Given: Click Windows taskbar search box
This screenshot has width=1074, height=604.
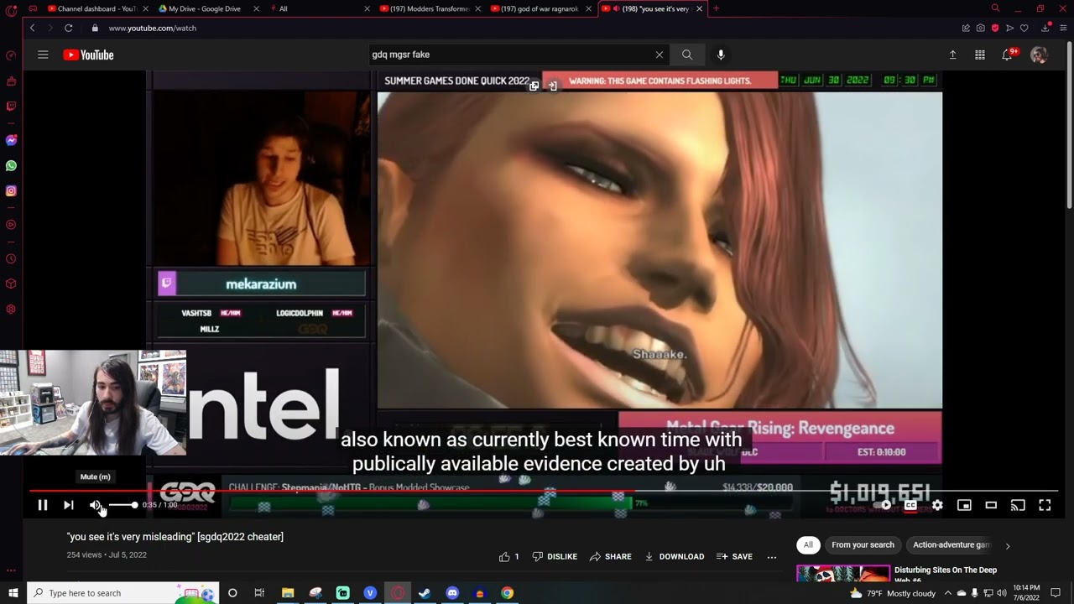Looking at the screenshot, I should [123, 593].
